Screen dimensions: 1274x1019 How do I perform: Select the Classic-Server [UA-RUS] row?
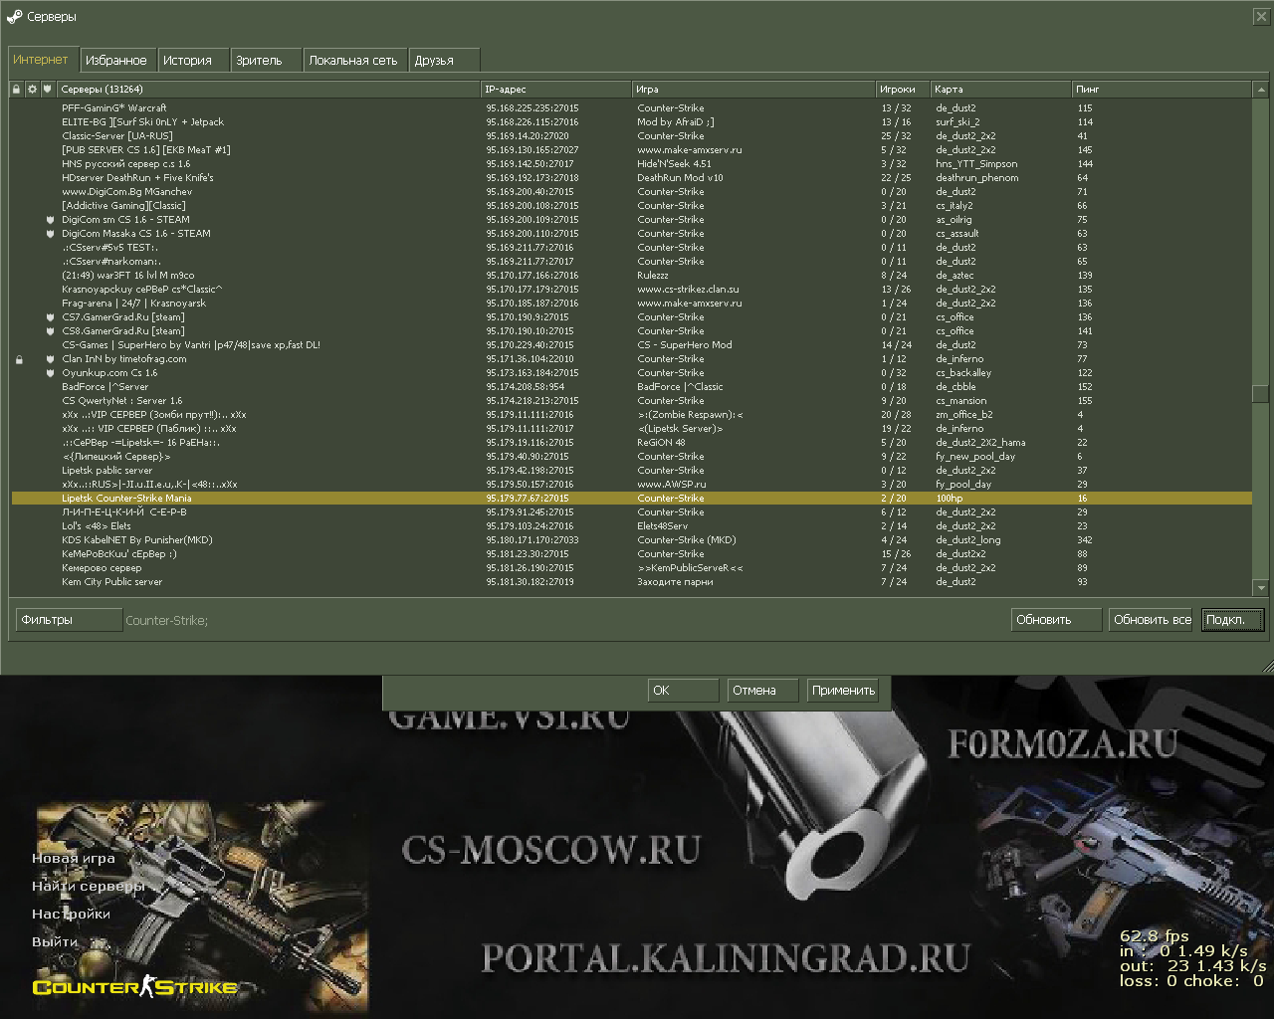(632, 136)
